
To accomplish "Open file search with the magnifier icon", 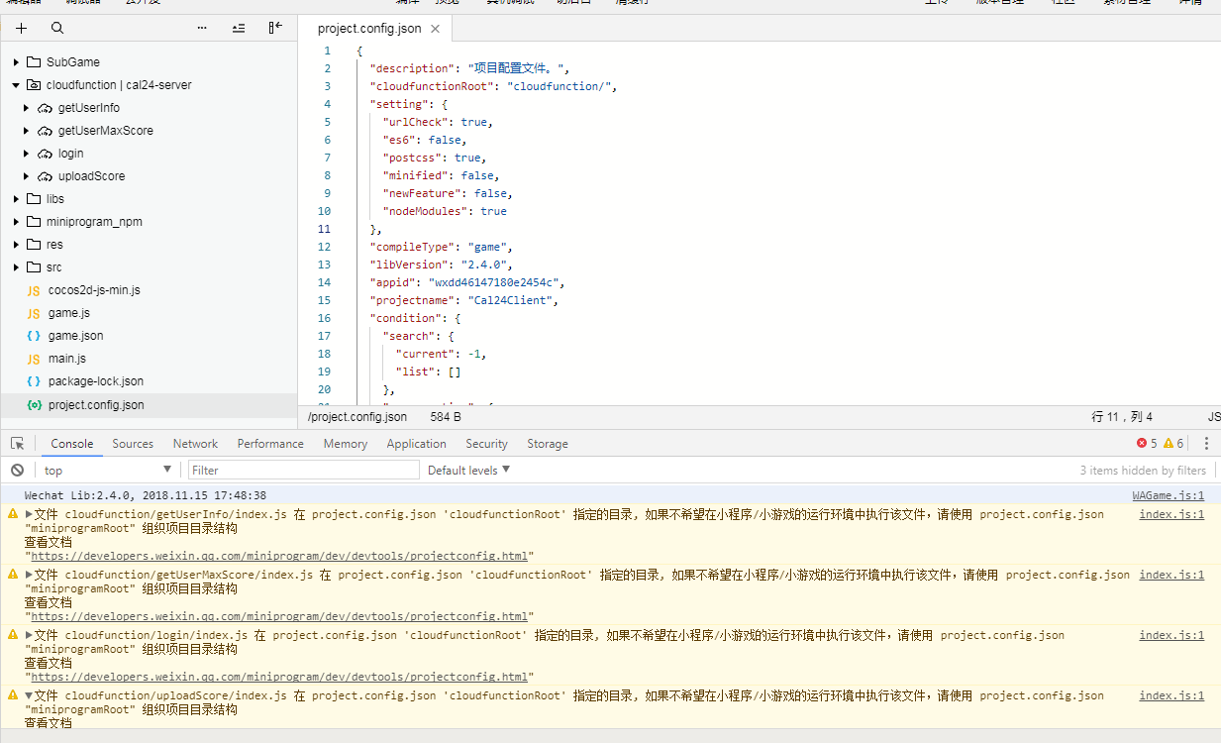I will click(x=57, y=29).
